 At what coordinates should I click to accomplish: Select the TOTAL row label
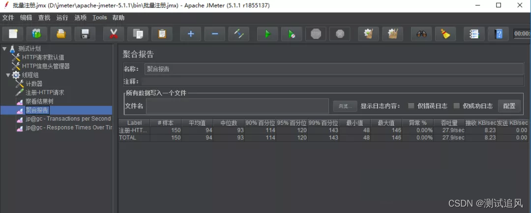click(128, 137)
